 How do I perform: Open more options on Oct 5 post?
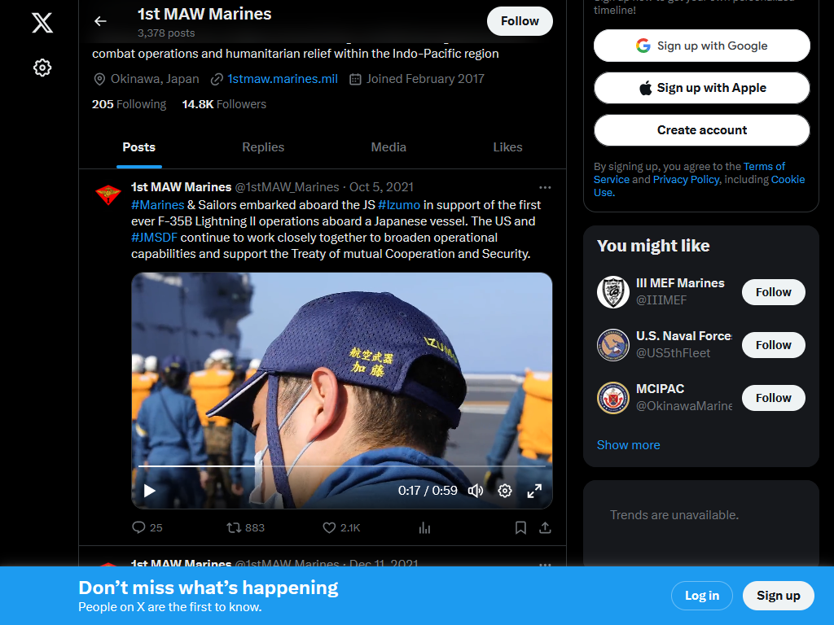545,187
